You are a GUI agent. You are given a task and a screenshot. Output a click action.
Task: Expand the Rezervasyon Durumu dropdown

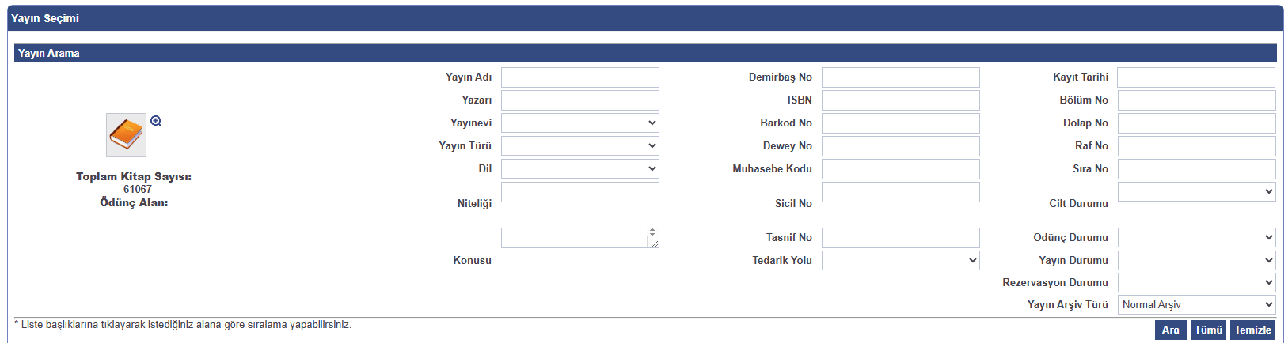click(1196, 282)
